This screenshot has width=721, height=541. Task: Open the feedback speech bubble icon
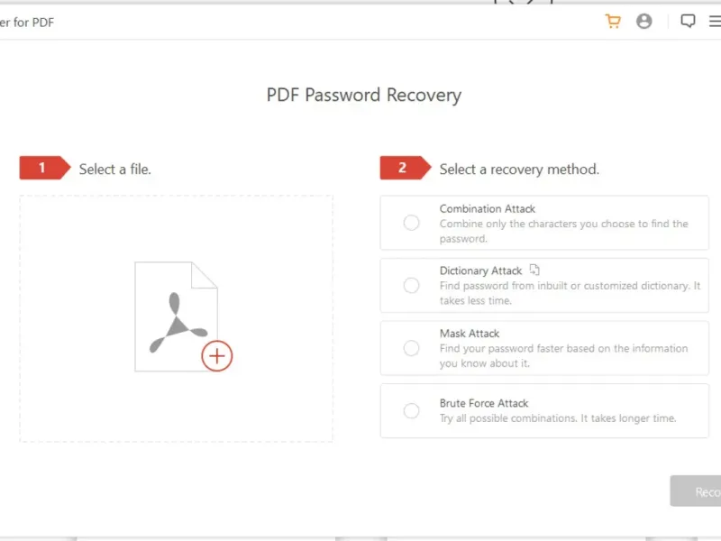pyautogui.click(x=688, y=22)
